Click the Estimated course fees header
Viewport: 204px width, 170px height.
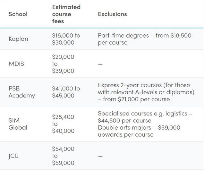point(66,14)
